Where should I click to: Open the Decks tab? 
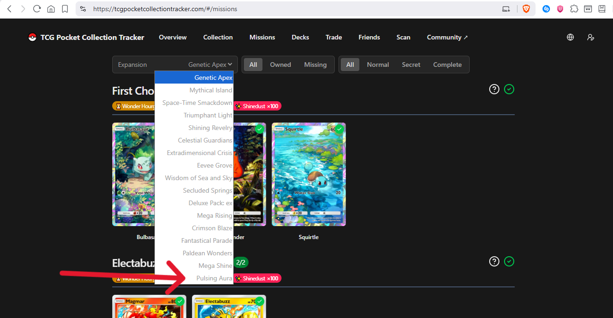(x=300, y=37)
